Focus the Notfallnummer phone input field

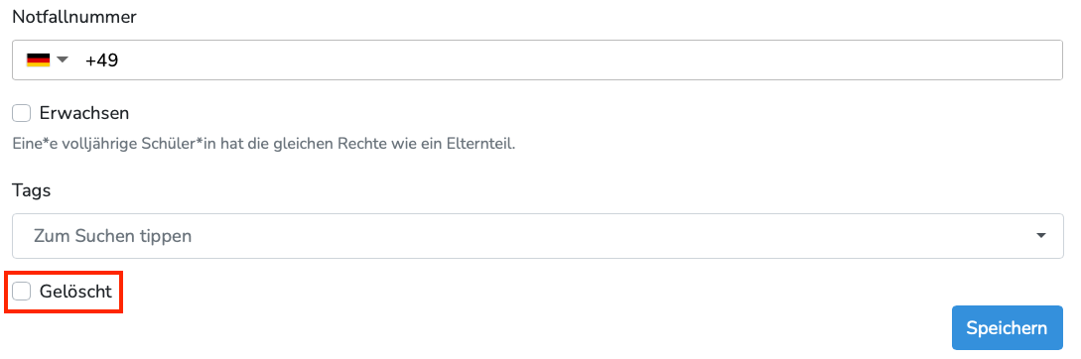[x=538, y=60]
